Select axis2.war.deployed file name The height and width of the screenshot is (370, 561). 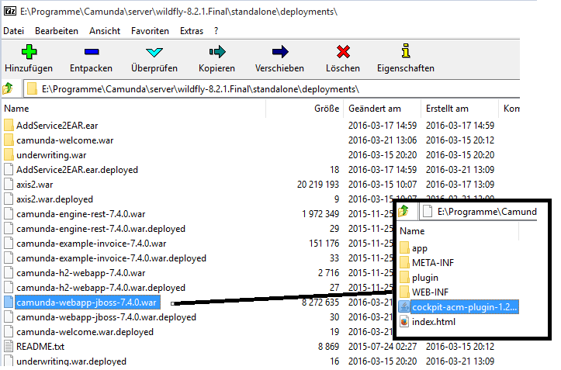pyautogui.click(x=54, y=199)
